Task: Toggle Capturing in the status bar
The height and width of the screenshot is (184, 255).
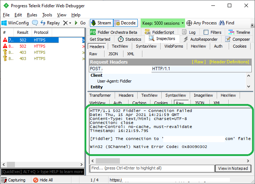Action: pos(13,180)
